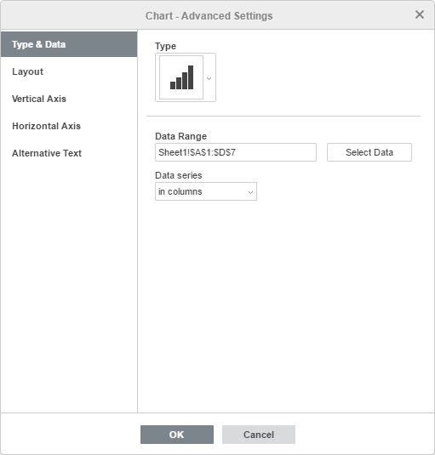Click the 'Data series' label text
This screenshot has height=455, width=435.
(179, 175)
